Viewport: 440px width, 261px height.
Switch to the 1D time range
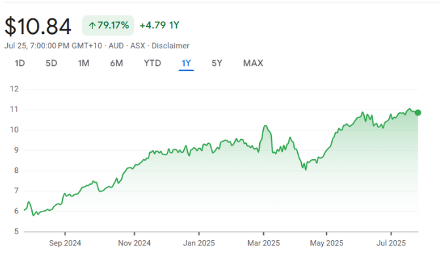pyautogui.click(x=20, y=63)
